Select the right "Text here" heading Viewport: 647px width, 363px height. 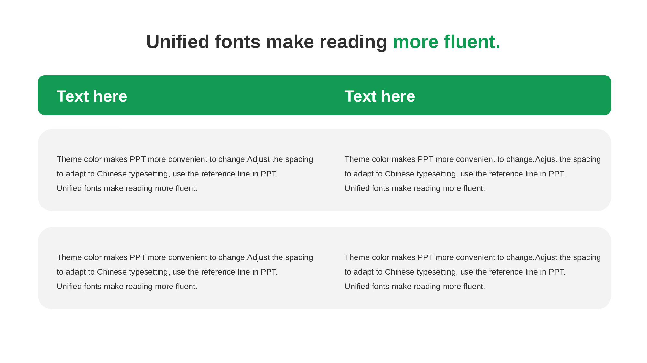click(379, 96)
